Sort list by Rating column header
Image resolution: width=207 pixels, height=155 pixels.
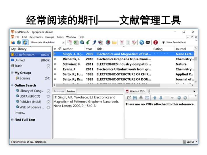coord(163,49)
